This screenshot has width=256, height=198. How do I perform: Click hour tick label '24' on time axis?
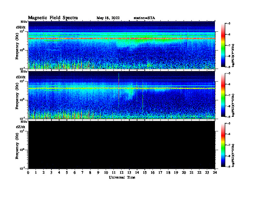tap(215, 173)
